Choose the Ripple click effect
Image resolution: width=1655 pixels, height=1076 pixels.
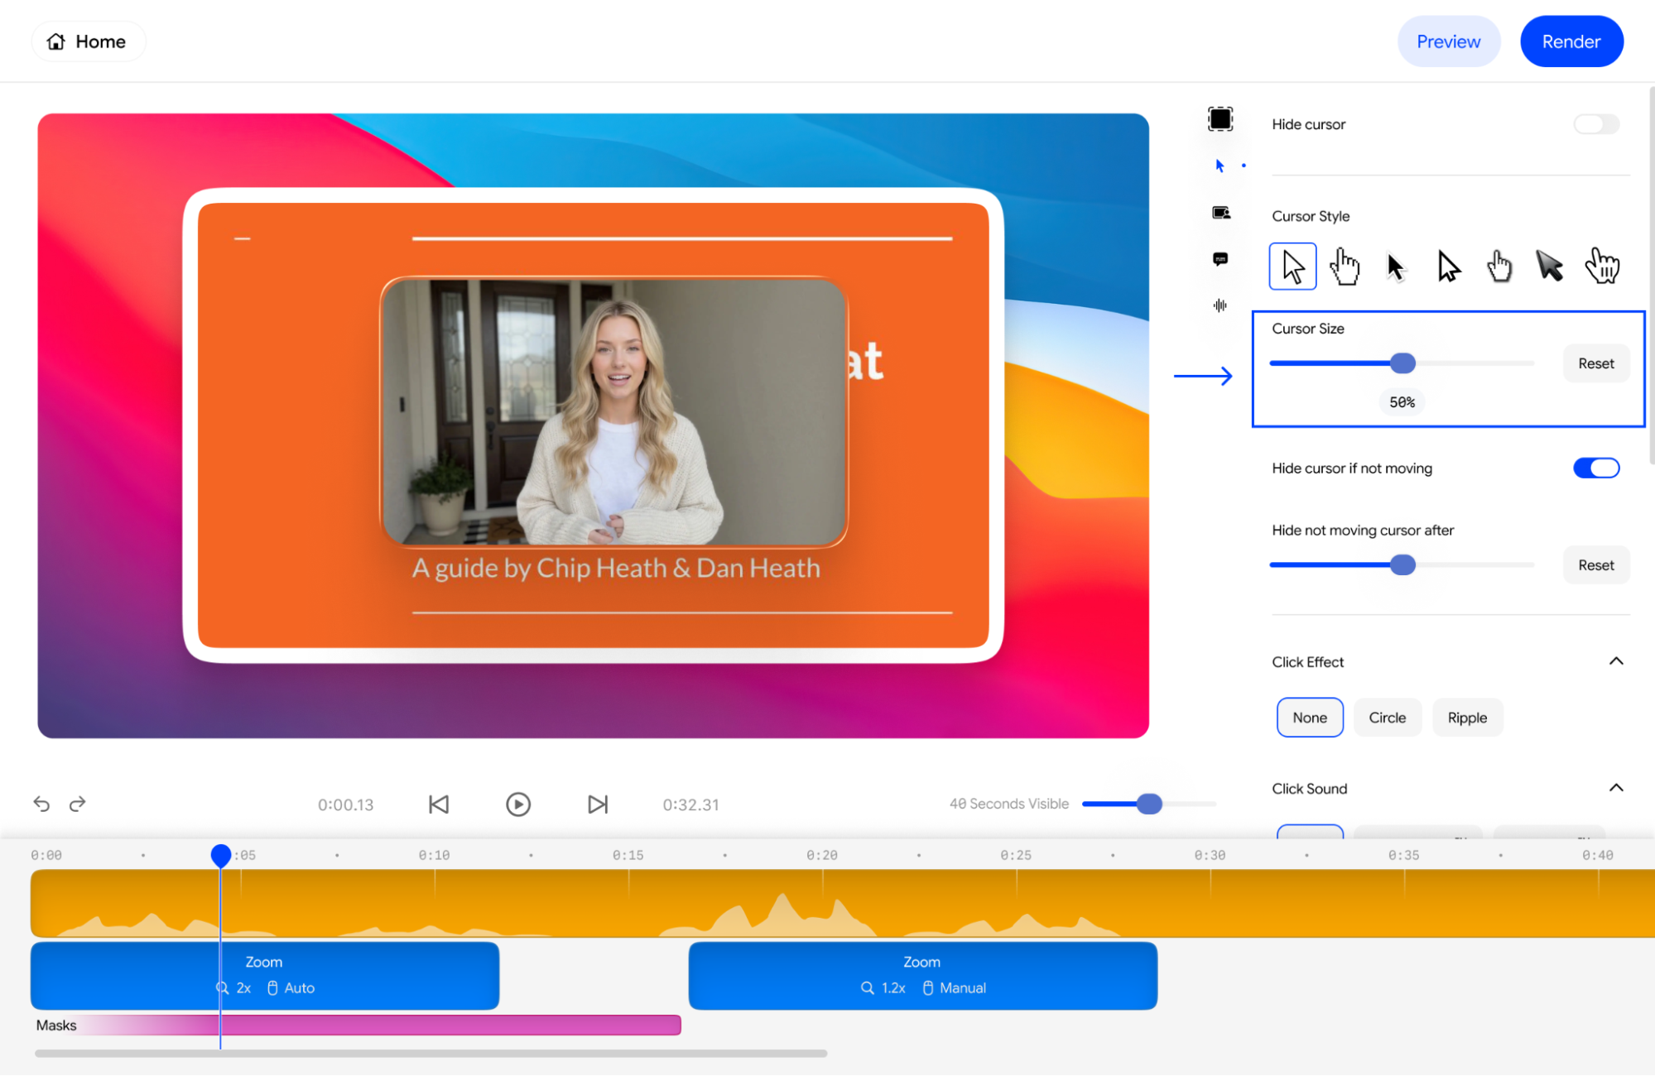click(x=1466, y=718)
